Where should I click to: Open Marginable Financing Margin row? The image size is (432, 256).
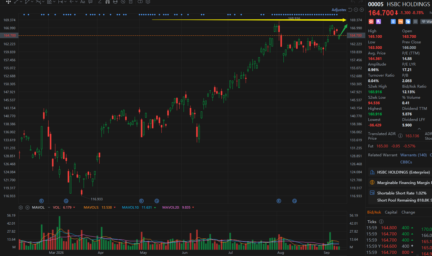click(401, 183)
